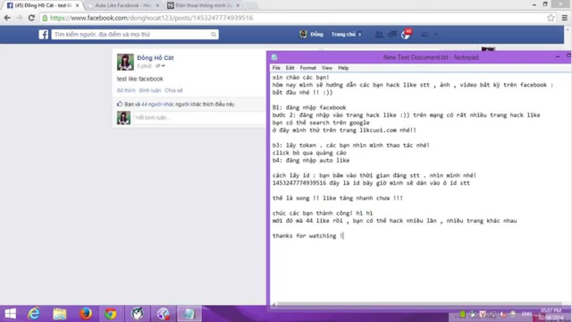Open the Đồng Hồ Cát post author link
This screenshot has height=322, width=572.
tap(155, 58)
